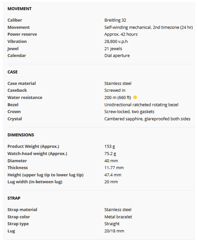Click the CASE section heading
The image size is (197, 240).
click(x=12, y=72)
